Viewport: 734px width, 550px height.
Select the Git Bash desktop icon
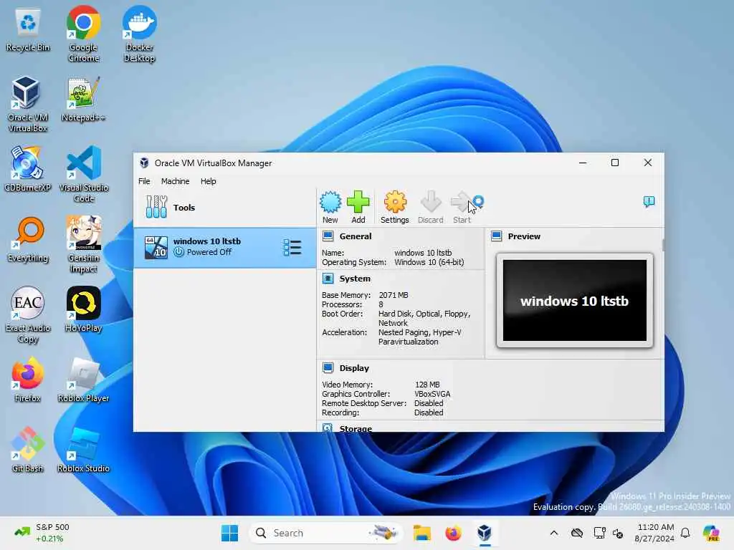[x=28, y=450]
